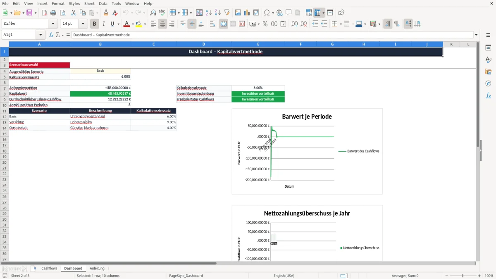Toggle Bold formatting
This screenshot has width=496, height=279.
click(x=95, y=24)
